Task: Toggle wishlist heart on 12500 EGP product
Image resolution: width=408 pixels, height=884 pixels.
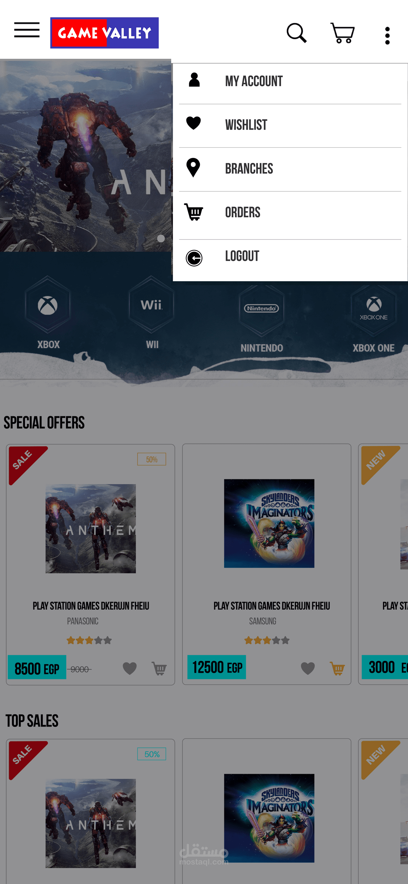Action: pos(308,668)
